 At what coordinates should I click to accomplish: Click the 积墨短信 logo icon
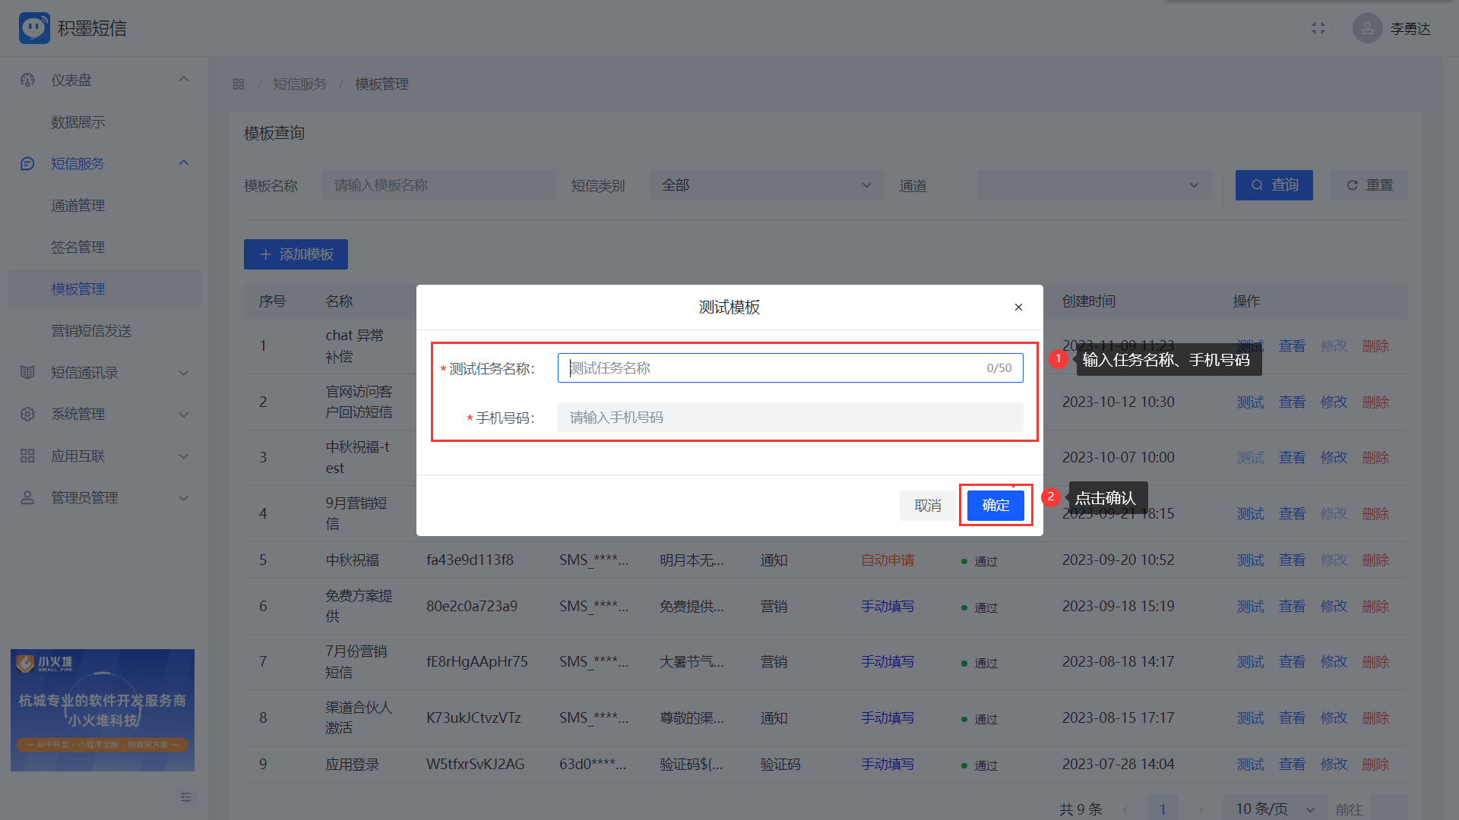click(34, 28)
